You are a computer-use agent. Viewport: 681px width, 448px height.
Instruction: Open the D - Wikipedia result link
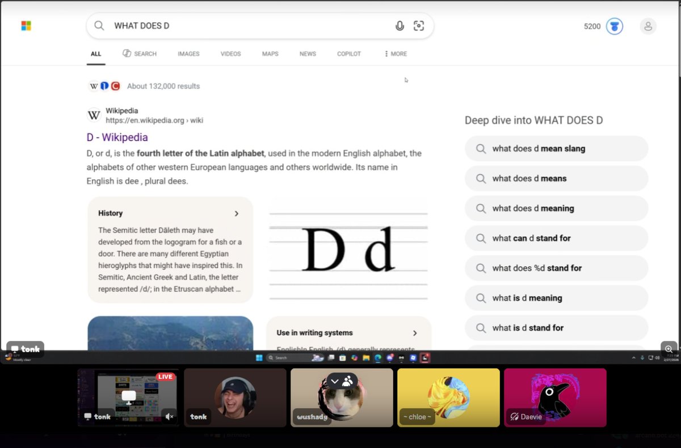click(117, 137)
